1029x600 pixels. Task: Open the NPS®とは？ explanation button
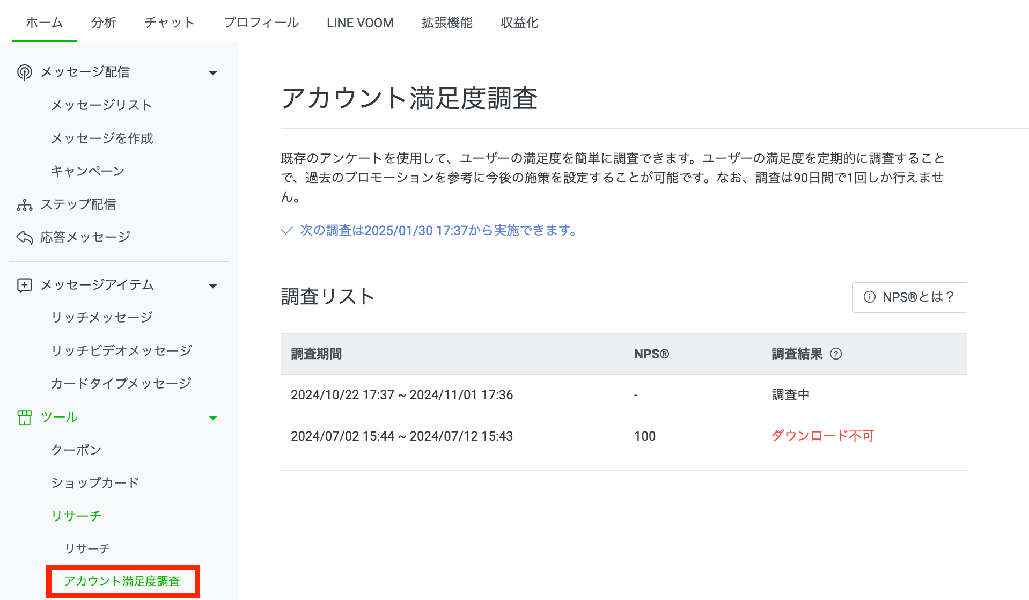click(909, 297)
